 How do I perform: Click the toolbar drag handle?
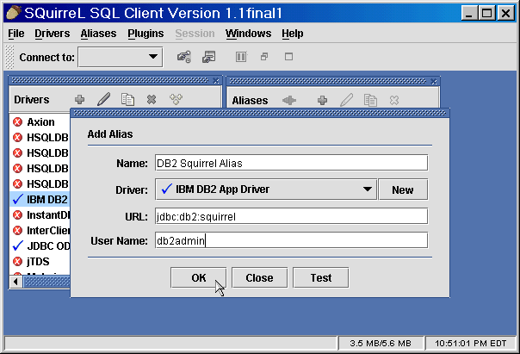coord(10,57)
